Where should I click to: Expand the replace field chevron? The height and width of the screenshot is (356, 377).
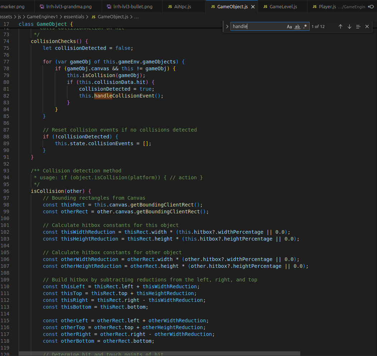227,27
